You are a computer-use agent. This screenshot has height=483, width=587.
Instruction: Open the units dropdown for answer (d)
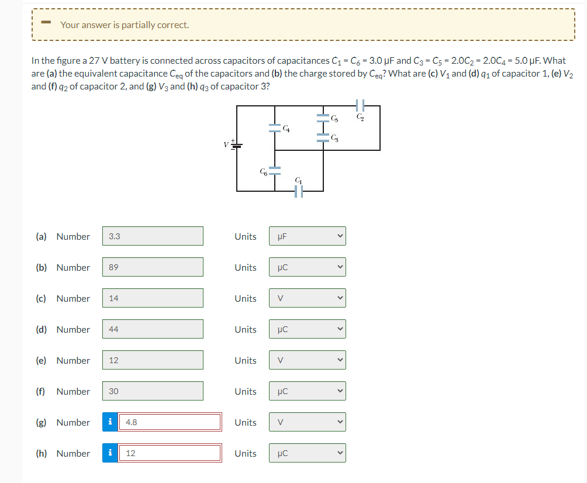tap(307, 329)
